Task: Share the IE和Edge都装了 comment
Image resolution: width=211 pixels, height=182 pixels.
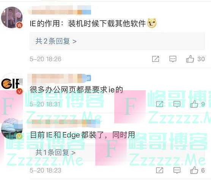Action: click(x=159, y=170)
